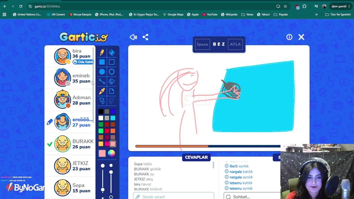This screenshot has height=199, width=354.
Task: Open the Morpa Kampüs bookmark
Action: coord(80,14)
